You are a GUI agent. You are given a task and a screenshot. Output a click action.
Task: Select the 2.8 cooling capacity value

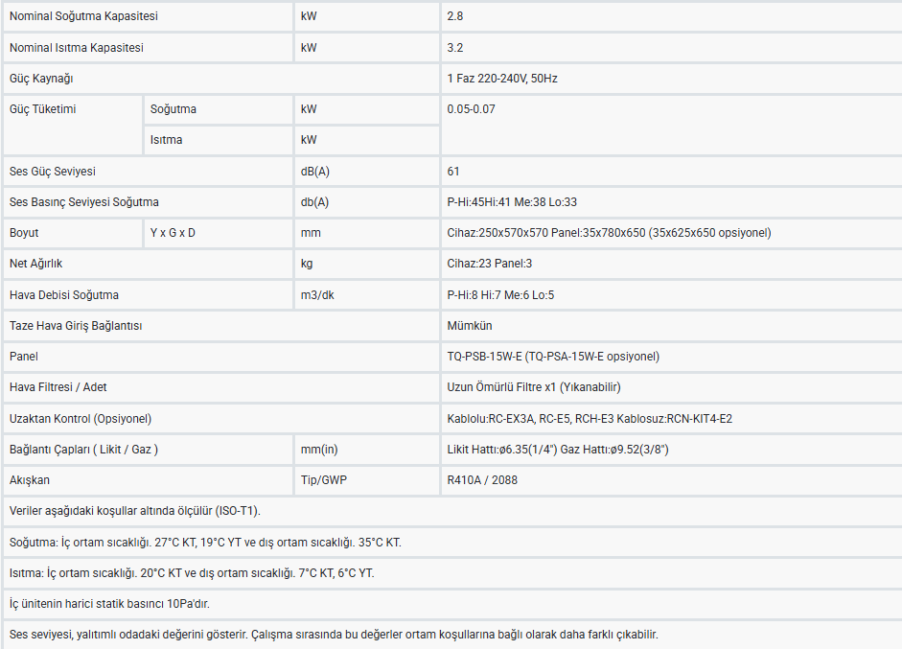pos(455,16)
